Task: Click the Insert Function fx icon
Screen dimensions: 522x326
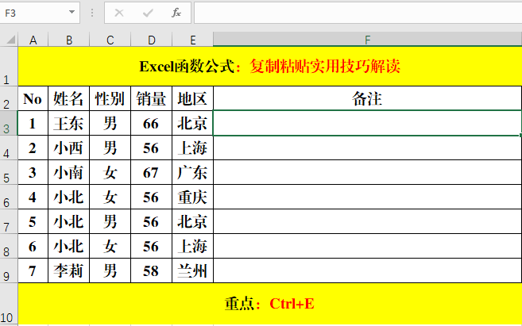Action: pyautogui.click(x=176, y=13)
